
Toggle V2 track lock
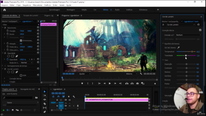pyautogui.click(x=57, y=100)
